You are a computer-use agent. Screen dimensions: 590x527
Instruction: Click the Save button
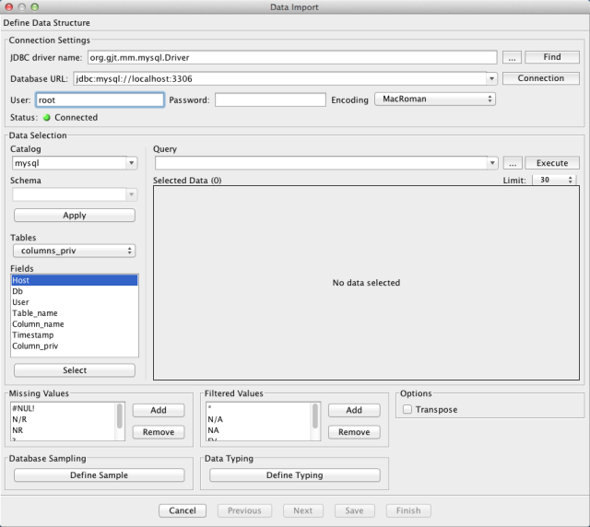[354, 510]
